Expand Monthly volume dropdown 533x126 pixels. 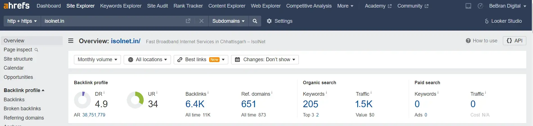97,59
